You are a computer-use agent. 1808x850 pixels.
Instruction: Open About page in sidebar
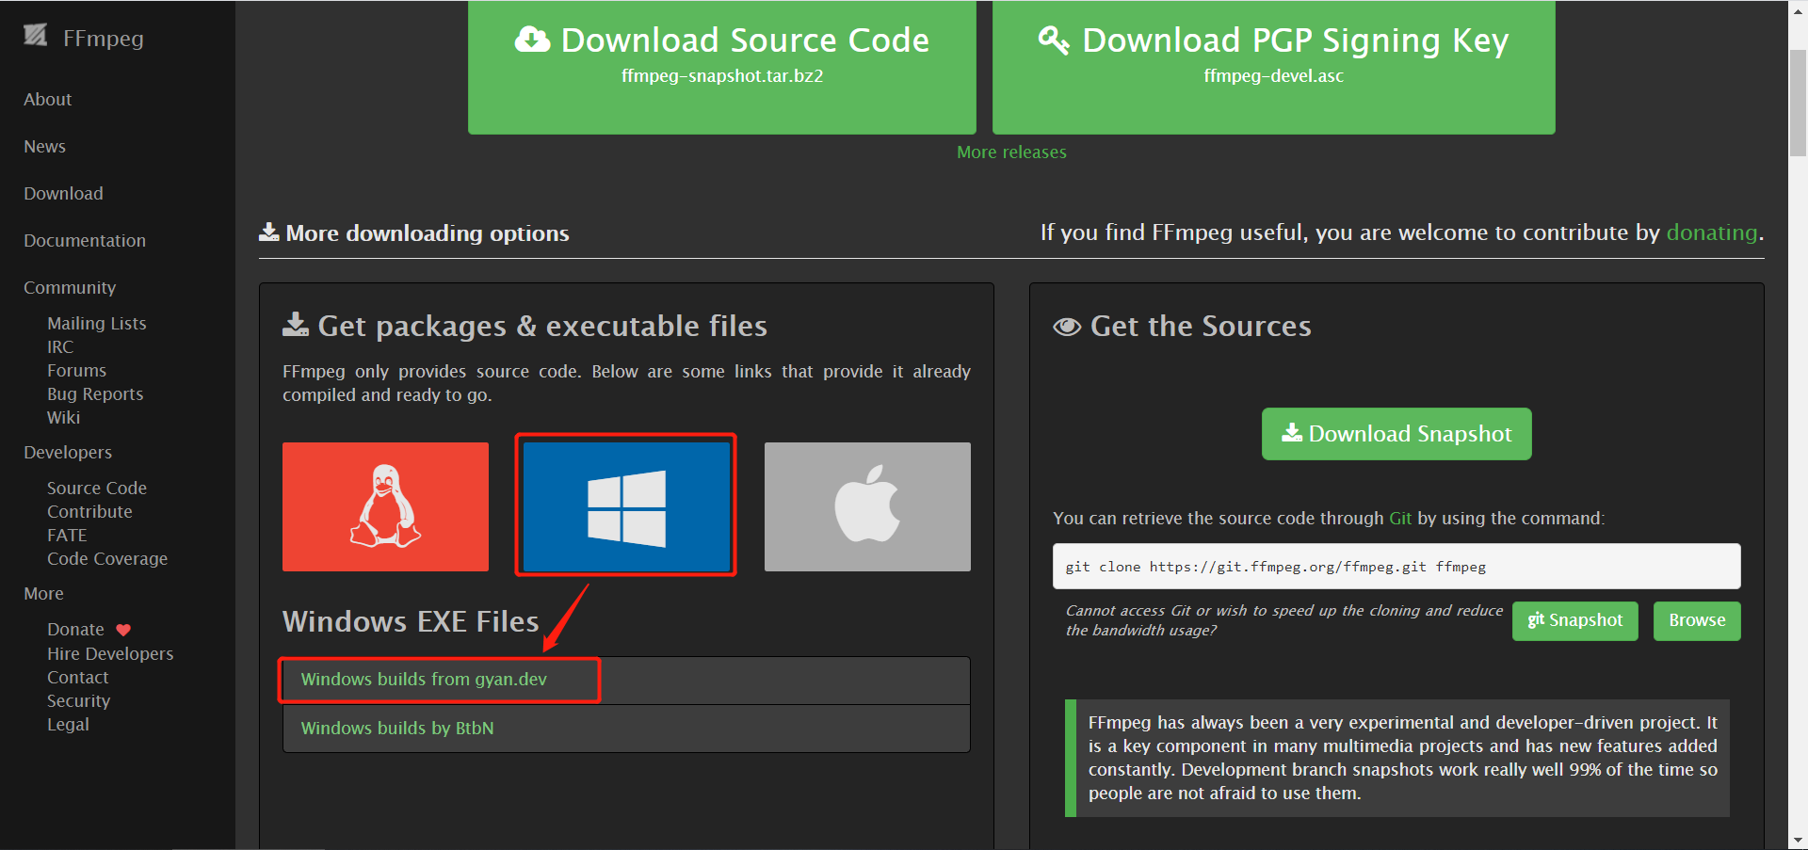[x=48, y=99]
